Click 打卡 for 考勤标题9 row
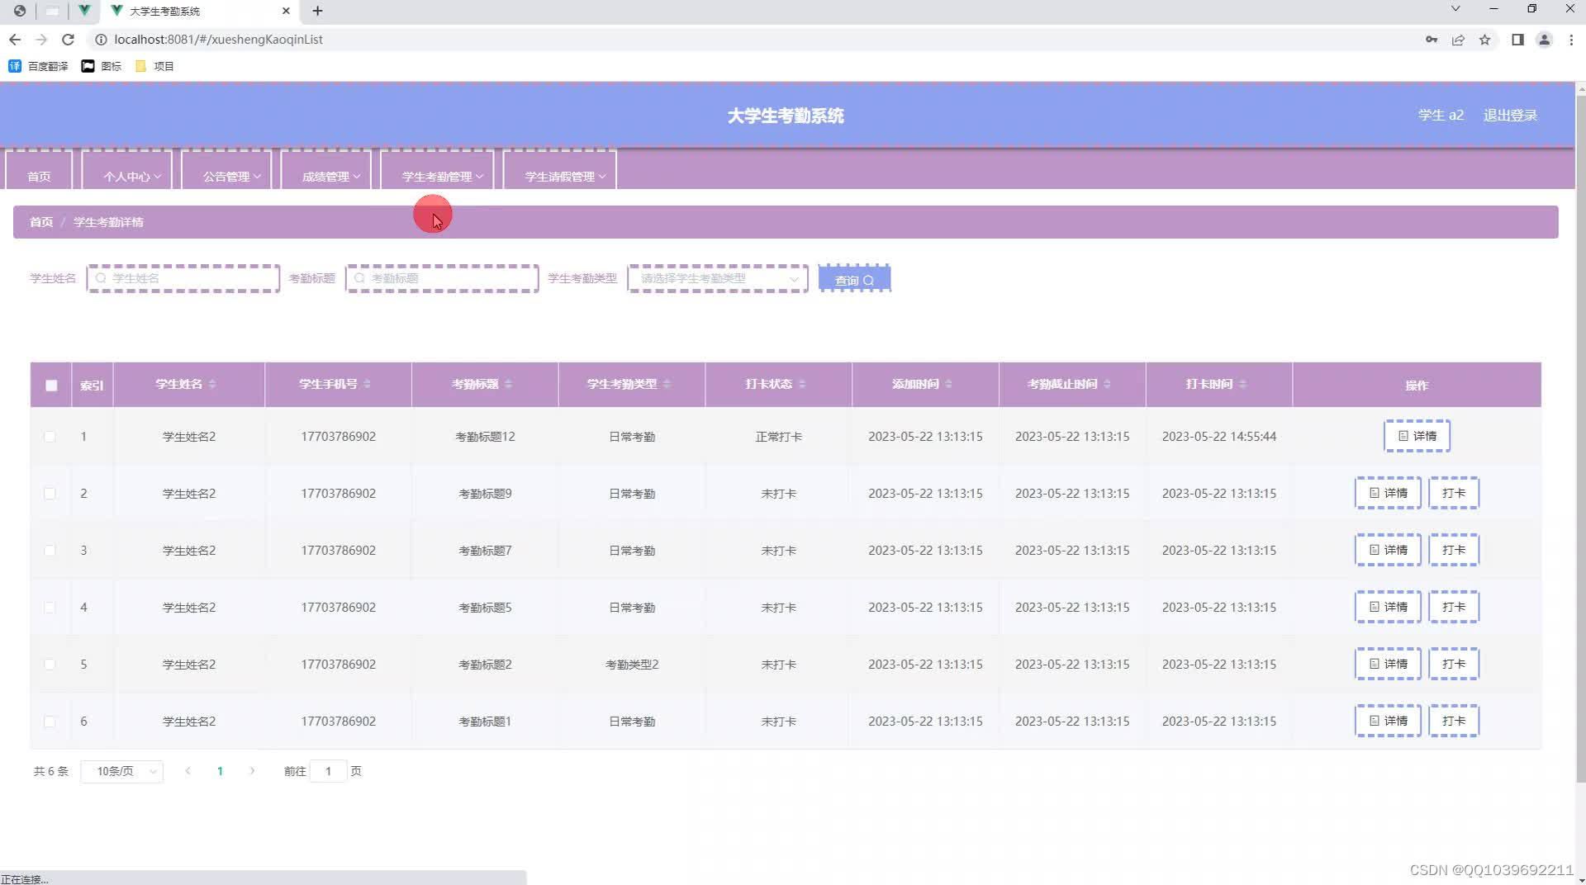The width and height of the screenshot is (1586, 885). pos(1454,493)
